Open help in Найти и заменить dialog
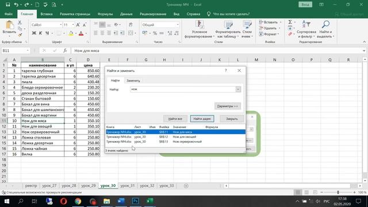Screen dimensions: 368x207 click(226, 70)
